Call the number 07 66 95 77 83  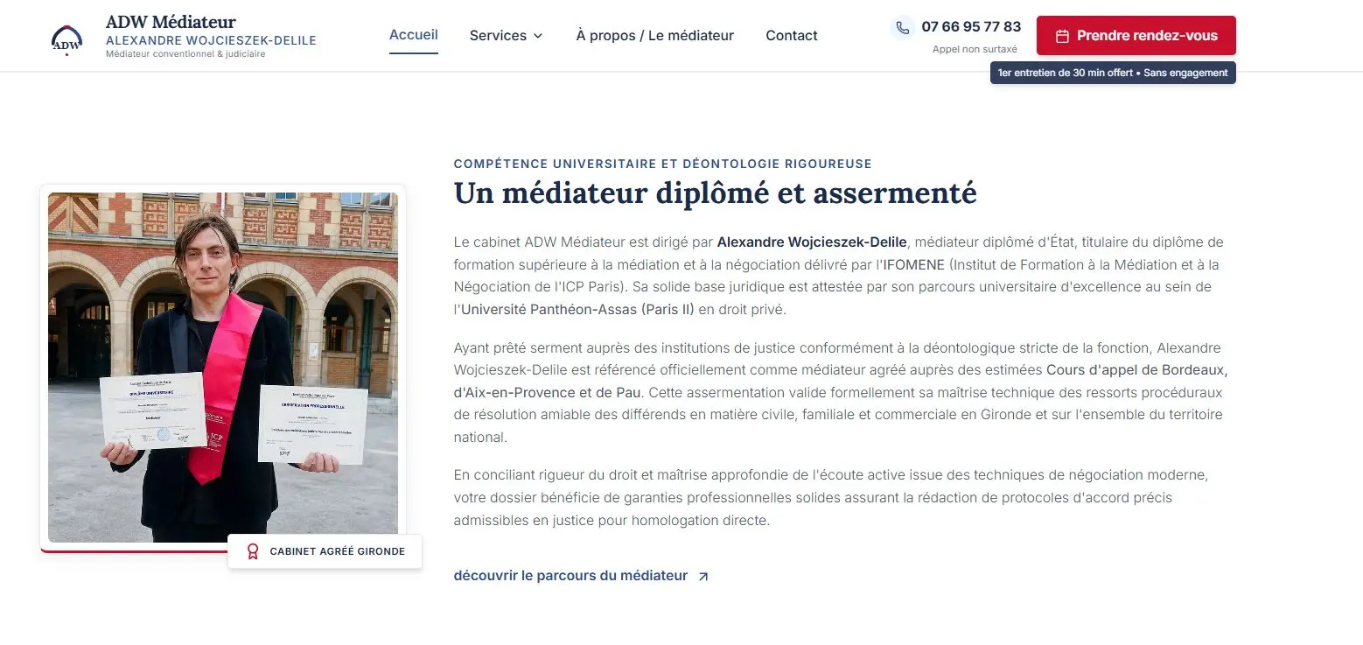tap(971, 26)
